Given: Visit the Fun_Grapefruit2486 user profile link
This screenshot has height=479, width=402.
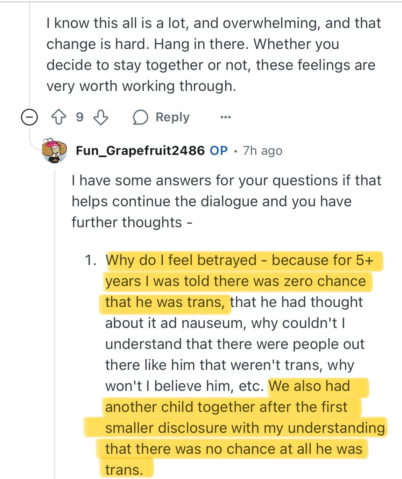Looking at the screenshot, I should tap(140, 150).
